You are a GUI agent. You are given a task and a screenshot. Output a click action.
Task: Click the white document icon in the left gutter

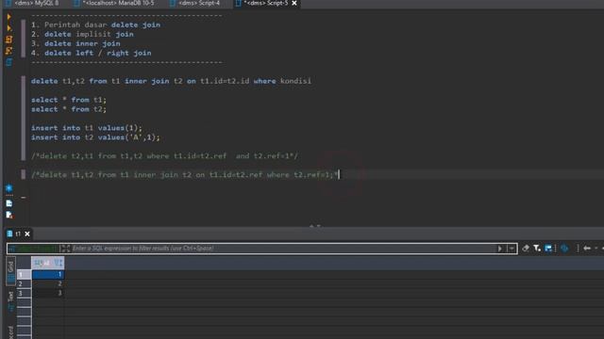coord(9,203)
